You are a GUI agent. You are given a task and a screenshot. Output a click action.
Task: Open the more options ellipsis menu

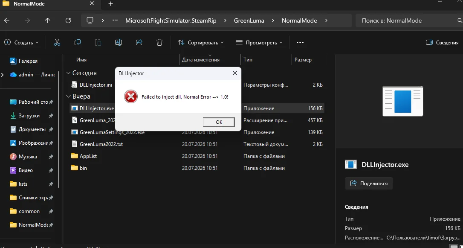tap(300, 43)
